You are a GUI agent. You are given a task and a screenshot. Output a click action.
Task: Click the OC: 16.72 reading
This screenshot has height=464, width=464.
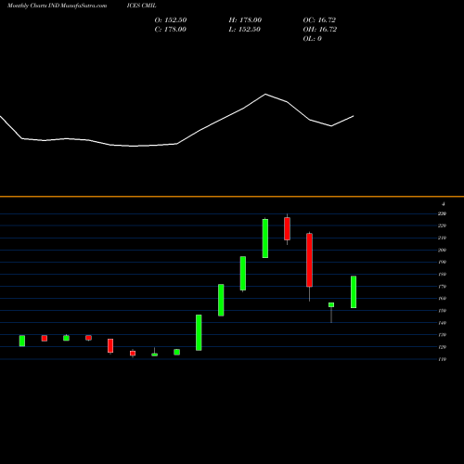tap(319, 19)
